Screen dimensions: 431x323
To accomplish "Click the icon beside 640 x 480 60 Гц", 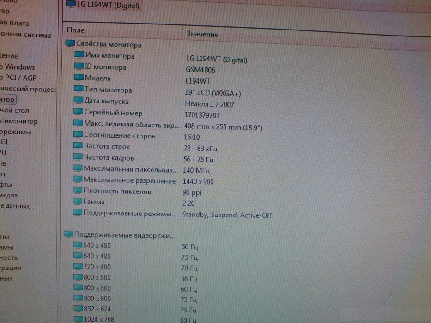I will (x=78, y=245).
